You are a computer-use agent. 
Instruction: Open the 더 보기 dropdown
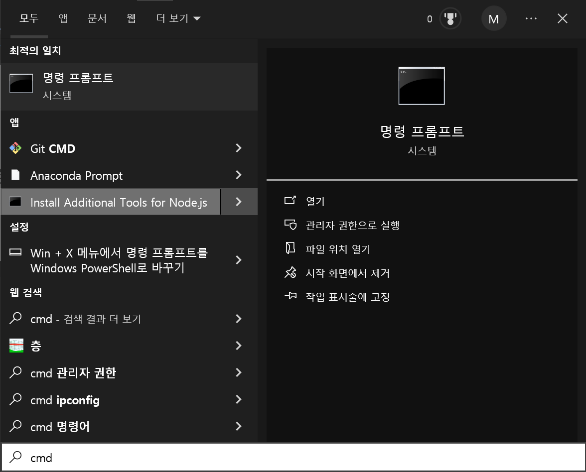[x=178, y=18]
